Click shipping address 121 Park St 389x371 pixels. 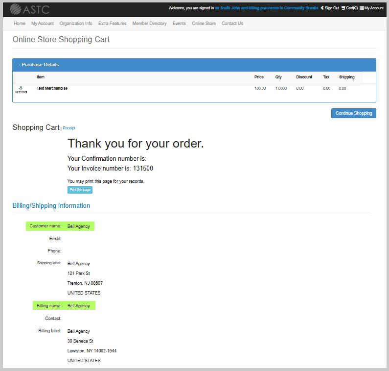click(x=79, y=273)
